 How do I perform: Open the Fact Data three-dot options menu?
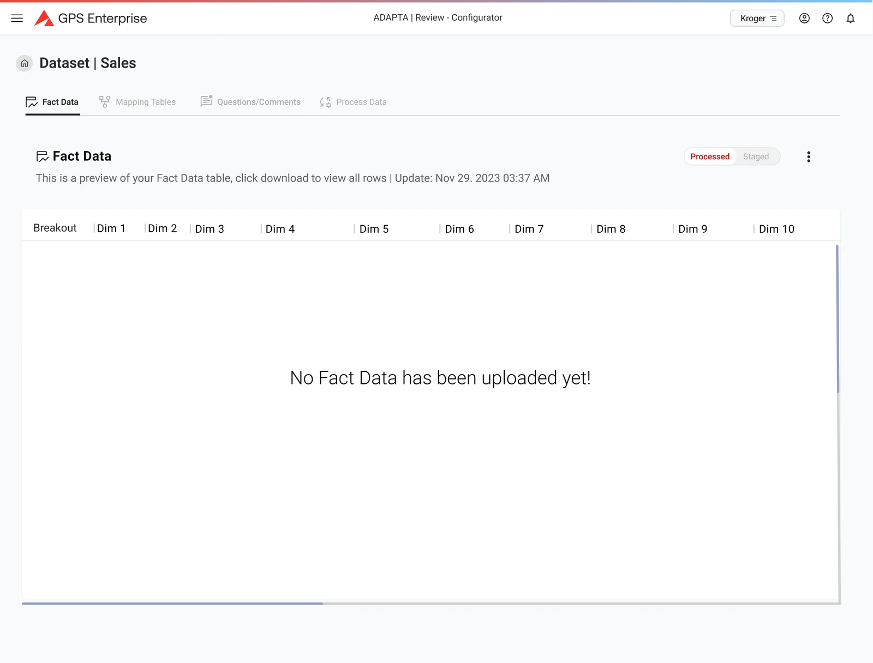pyautogui.click(x=809, y=157)
